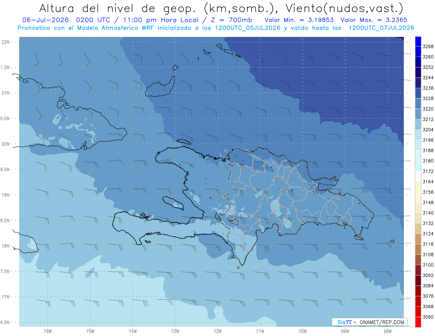Viewport: 435px width, 336px height.
Task: Click the '68W' longitude label
Action: [388, 332]
